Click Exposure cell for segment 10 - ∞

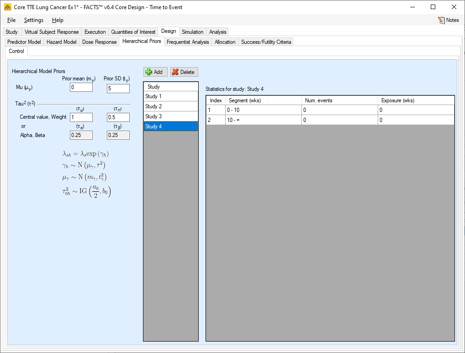pyautogui.click(x=416, y=120)
